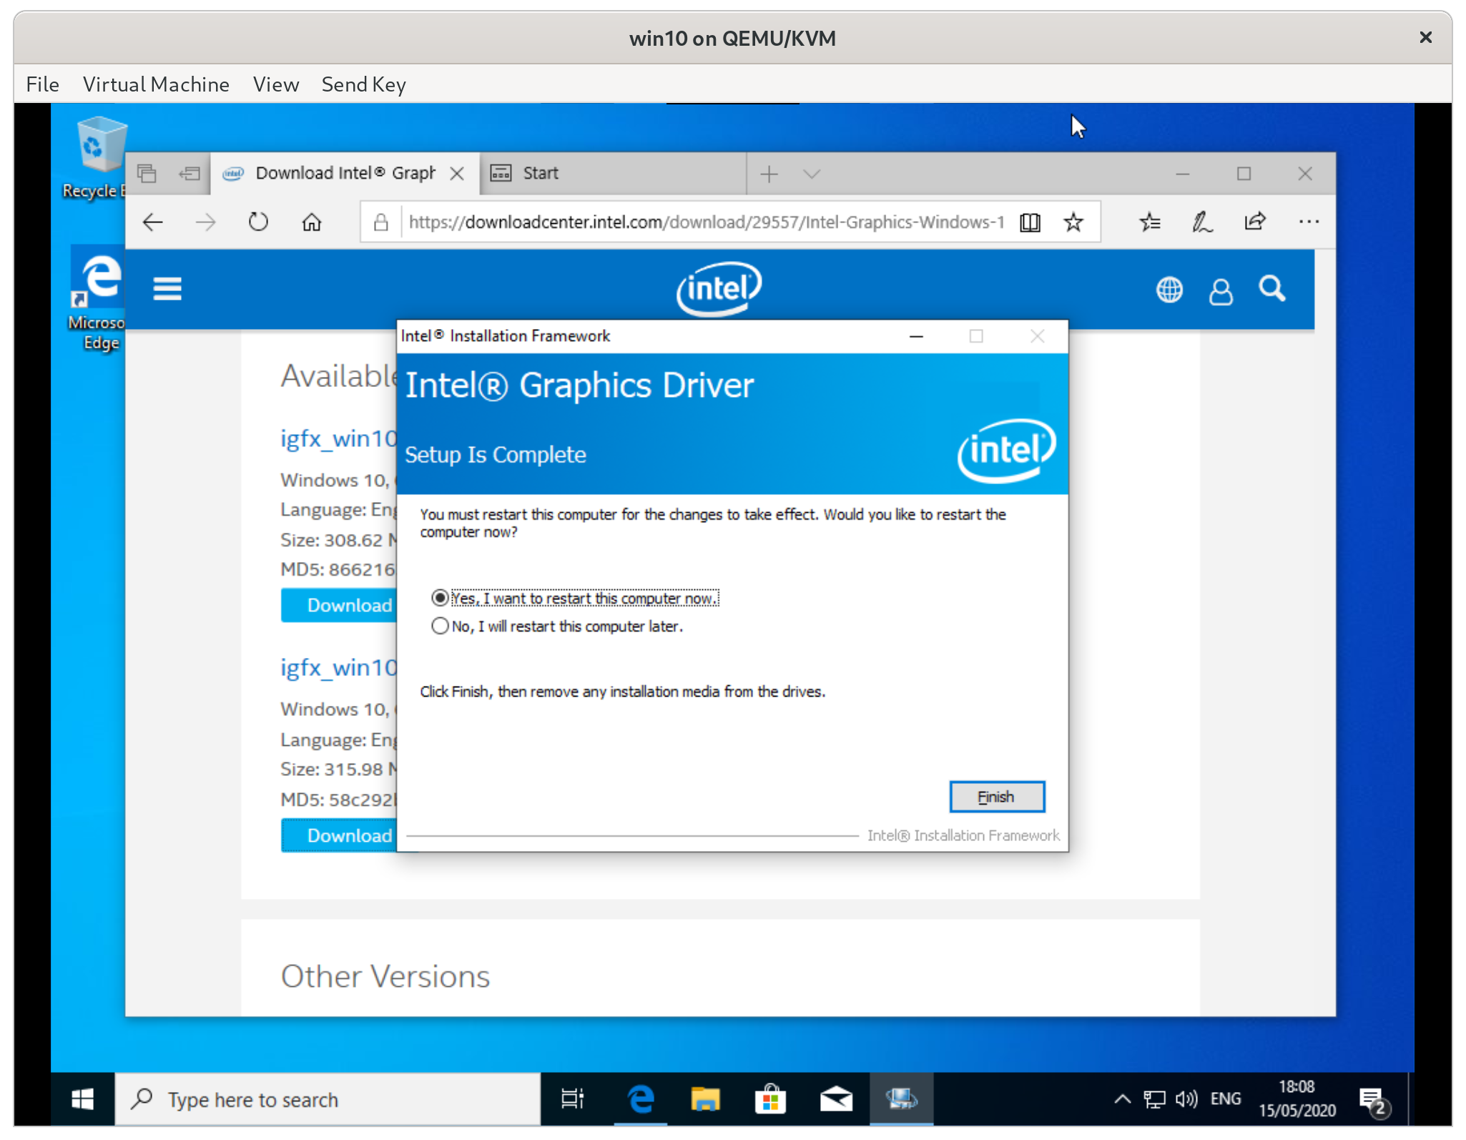Open the Send Key menu
Image resolution: width=1466 pixels, height=1140 pixels.
(x=363, y=84)
